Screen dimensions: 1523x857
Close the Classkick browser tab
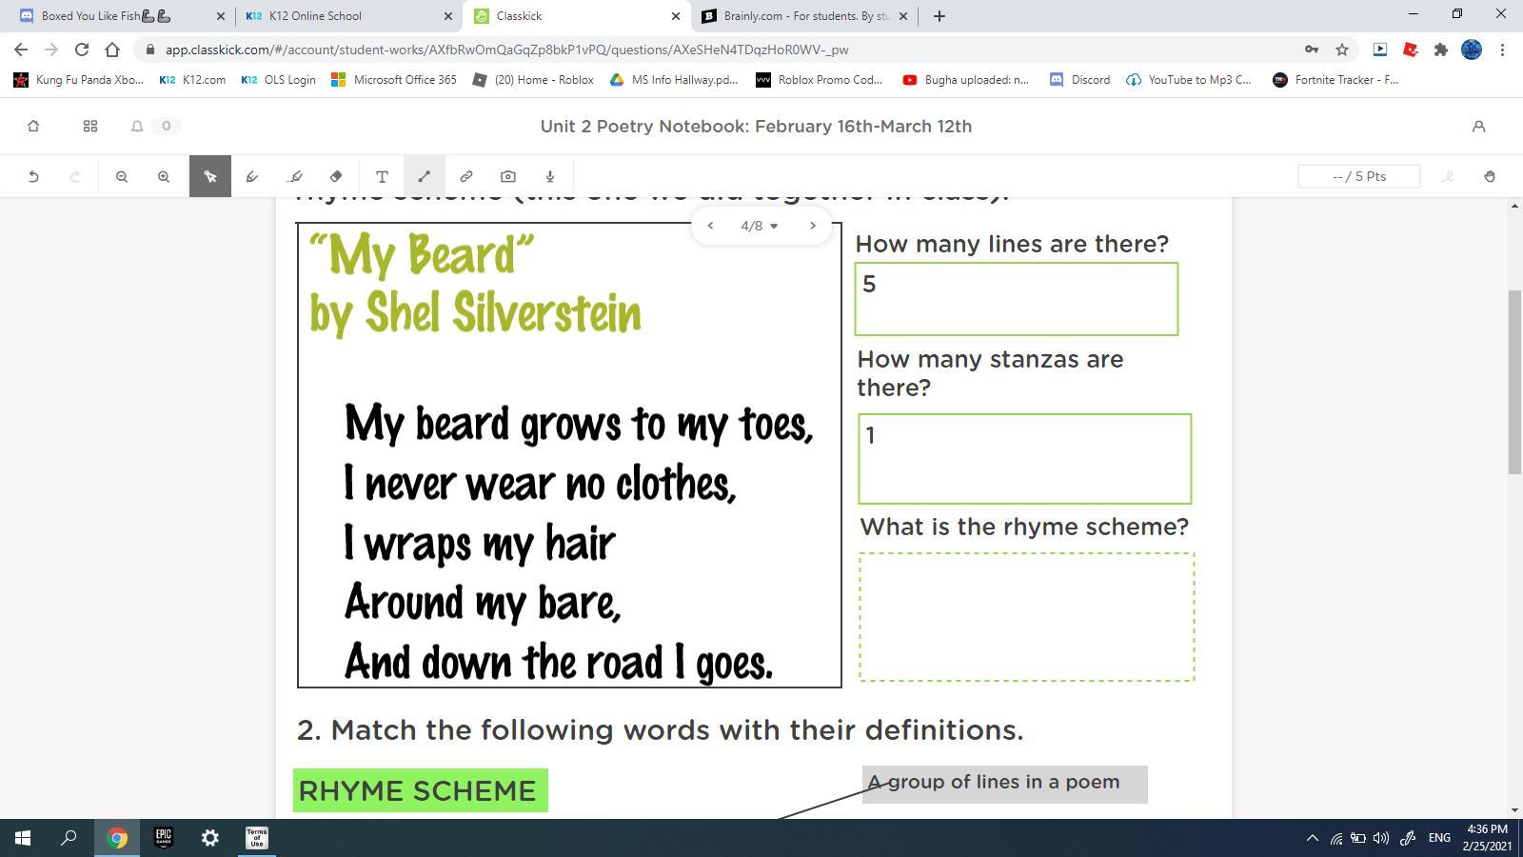click(676, 16)
